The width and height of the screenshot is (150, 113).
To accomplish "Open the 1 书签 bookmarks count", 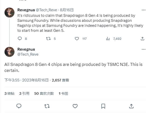I will pos(63,93).
